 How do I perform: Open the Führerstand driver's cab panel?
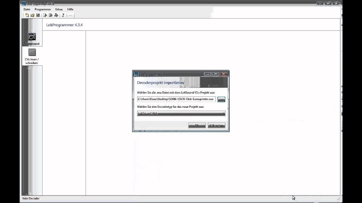tap(32, 39)
